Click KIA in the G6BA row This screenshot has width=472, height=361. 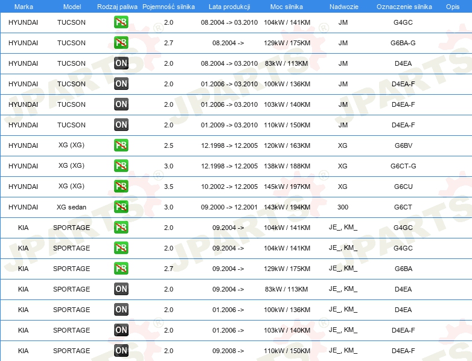pyautogui.click(x=23, y=269)
